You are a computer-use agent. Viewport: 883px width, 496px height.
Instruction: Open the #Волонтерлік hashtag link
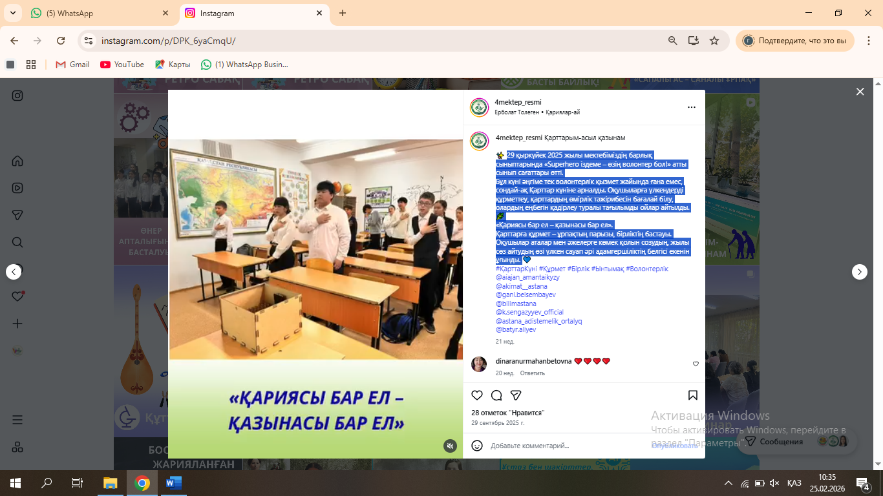(x=646, y=269)
